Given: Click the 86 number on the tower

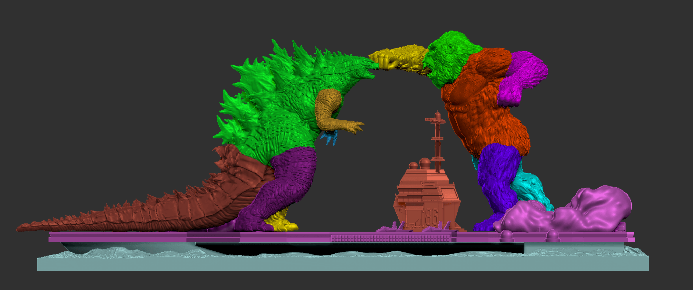Looking at the screenshot, I should point(431,217).
